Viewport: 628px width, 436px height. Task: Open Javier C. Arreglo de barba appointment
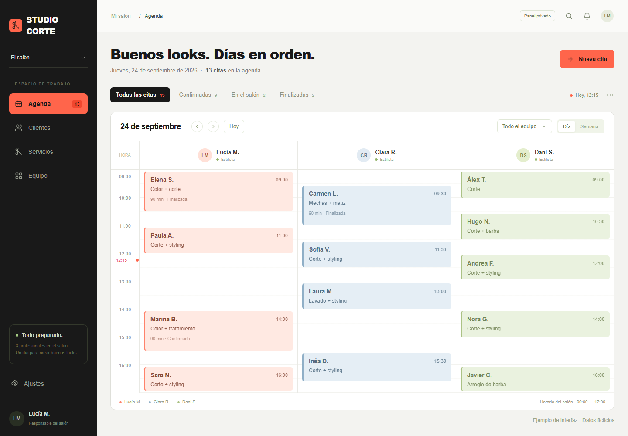click(535, 379)
